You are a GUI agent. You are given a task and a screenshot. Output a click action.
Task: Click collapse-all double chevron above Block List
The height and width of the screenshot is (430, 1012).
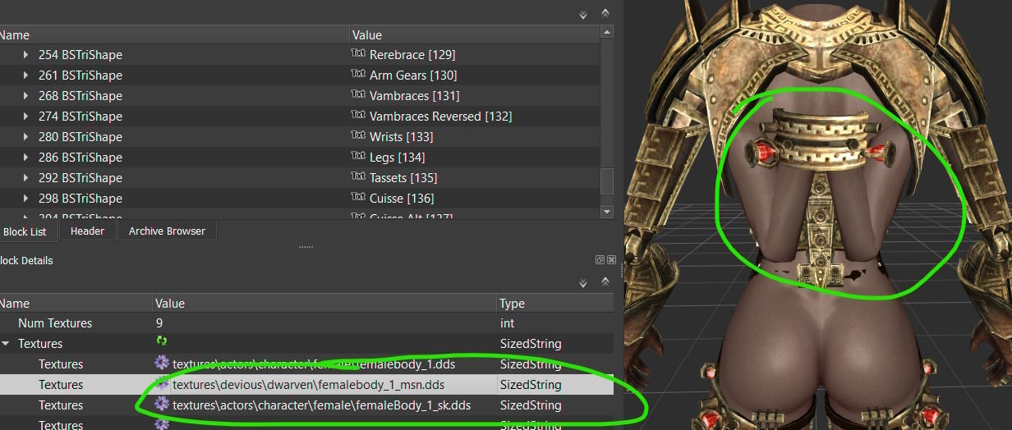(605, 14)
